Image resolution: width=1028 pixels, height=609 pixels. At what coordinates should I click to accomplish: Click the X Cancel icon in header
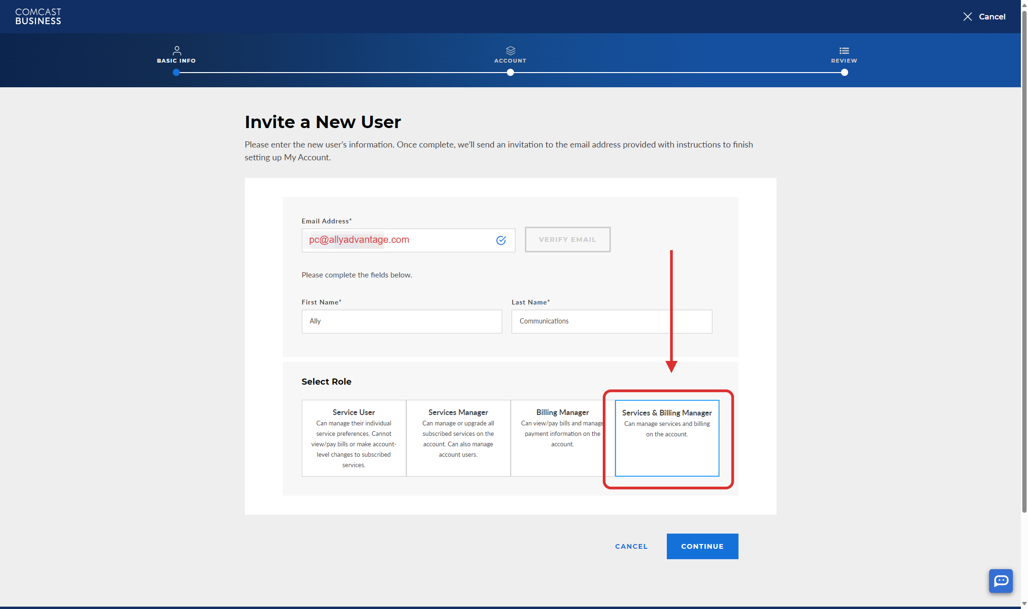[967, 17]
